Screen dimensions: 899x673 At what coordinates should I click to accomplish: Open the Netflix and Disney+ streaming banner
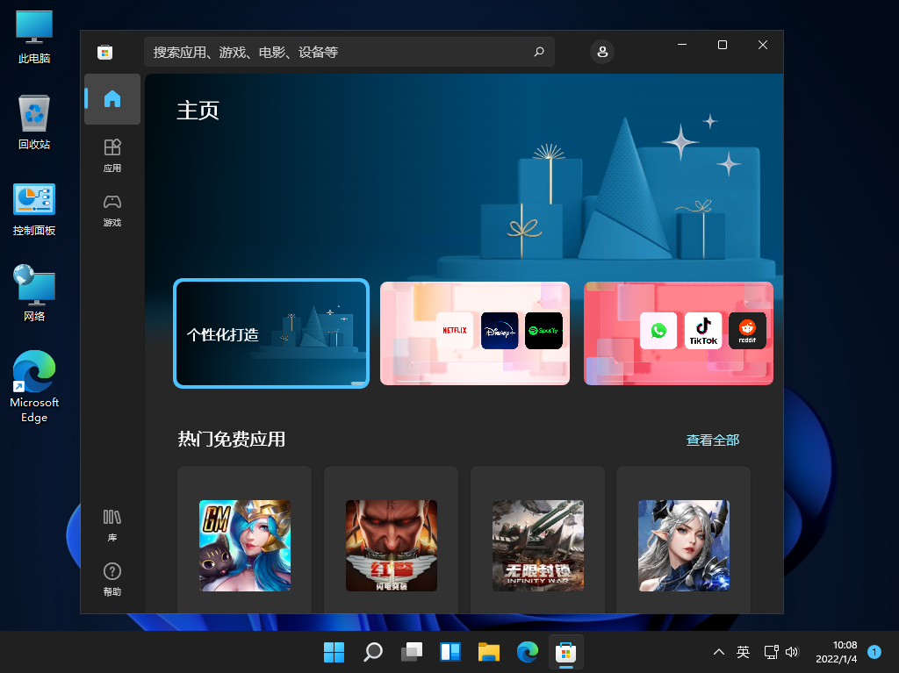pyautogui.click(x=474, y=333)
